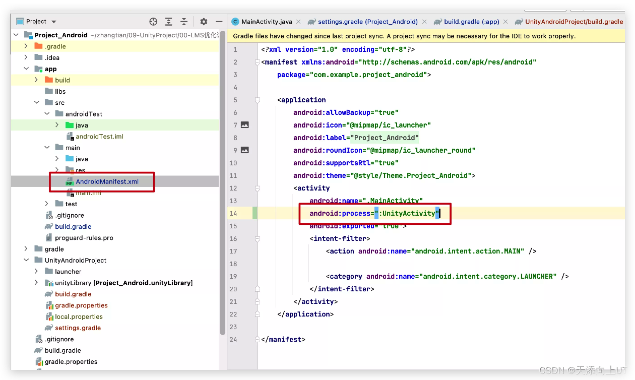Expand the unityLibrary module
Viewport: 635px width, 380px height.
[x=36, y=283]
